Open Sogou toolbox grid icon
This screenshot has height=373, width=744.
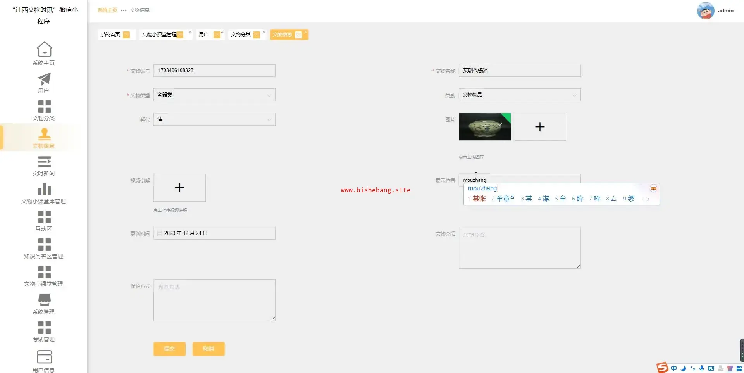click(739, 368)
